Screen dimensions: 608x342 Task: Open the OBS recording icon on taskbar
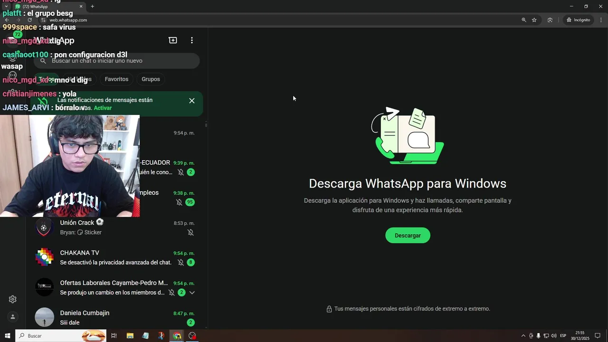point(192,336)
